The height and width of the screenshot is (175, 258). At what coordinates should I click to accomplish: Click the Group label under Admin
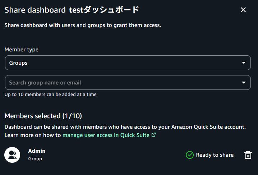click(35, 159)
